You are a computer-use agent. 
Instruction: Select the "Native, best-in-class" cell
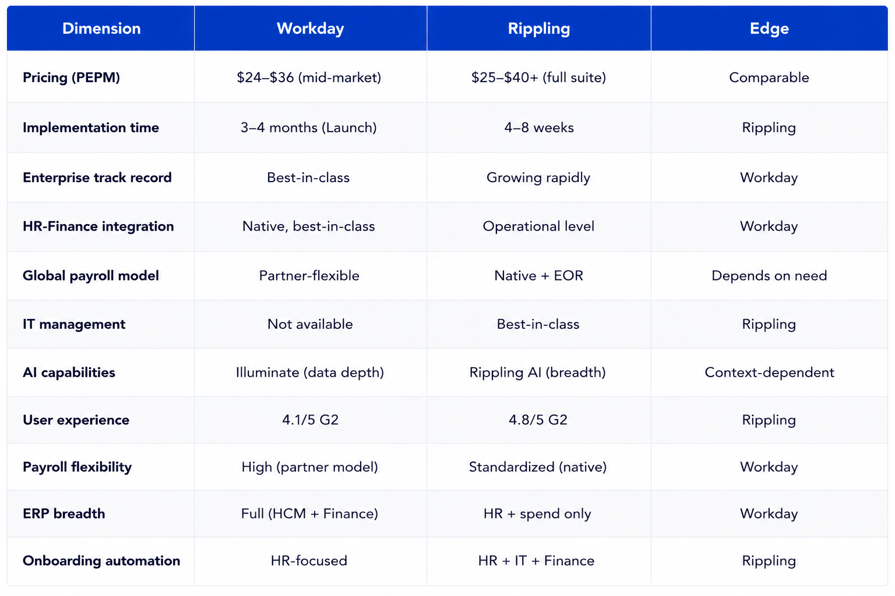[x=309, y=226]
